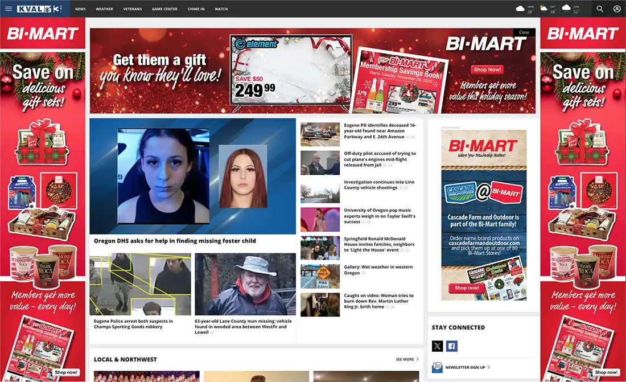Click the Newsletter Sign Up link

pyautogui.click(x=465, y=367)
